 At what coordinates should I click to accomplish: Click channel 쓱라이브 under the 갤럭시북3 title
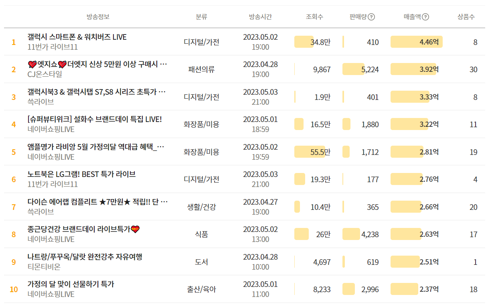pos(41,102)
